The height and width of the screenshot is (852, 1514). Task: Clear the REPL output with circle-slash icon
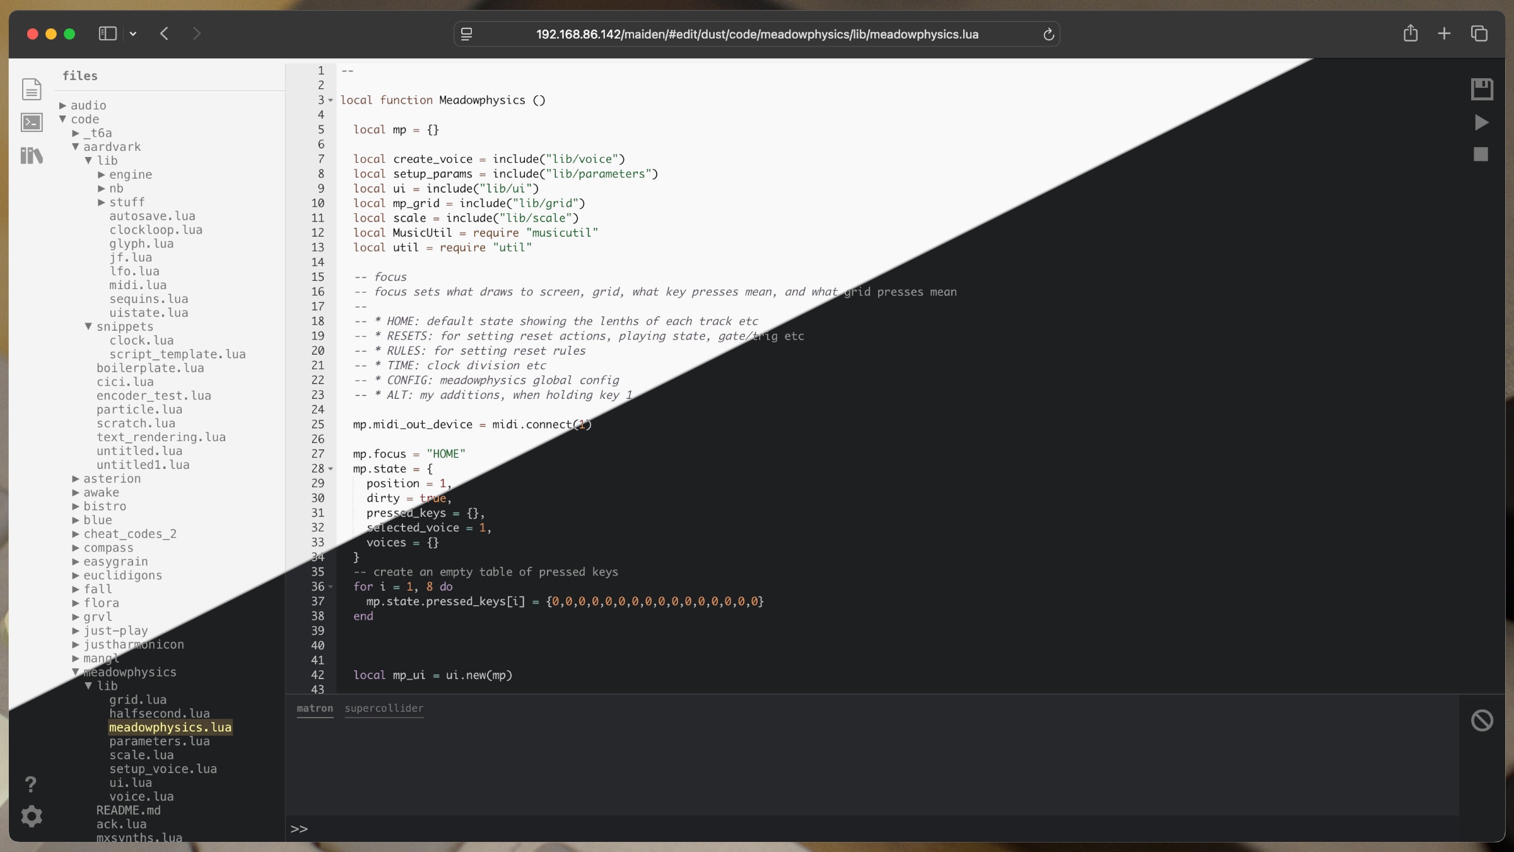point(1481,720)
